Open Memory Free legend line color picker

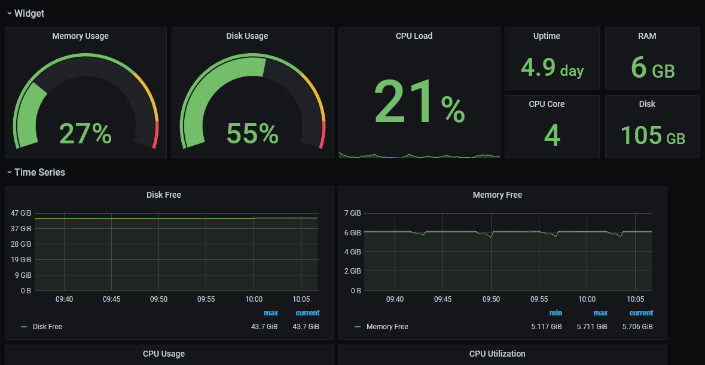358,327
